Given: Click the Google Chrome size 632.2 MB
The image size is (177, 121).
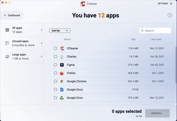Looking at the screenshot, I should point(133,81).
